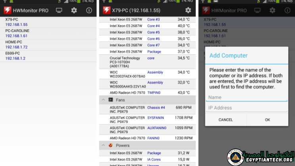295x166 pixels.
Task: Select PC-CAROLINE in the computer list
Action: [48, 33]
